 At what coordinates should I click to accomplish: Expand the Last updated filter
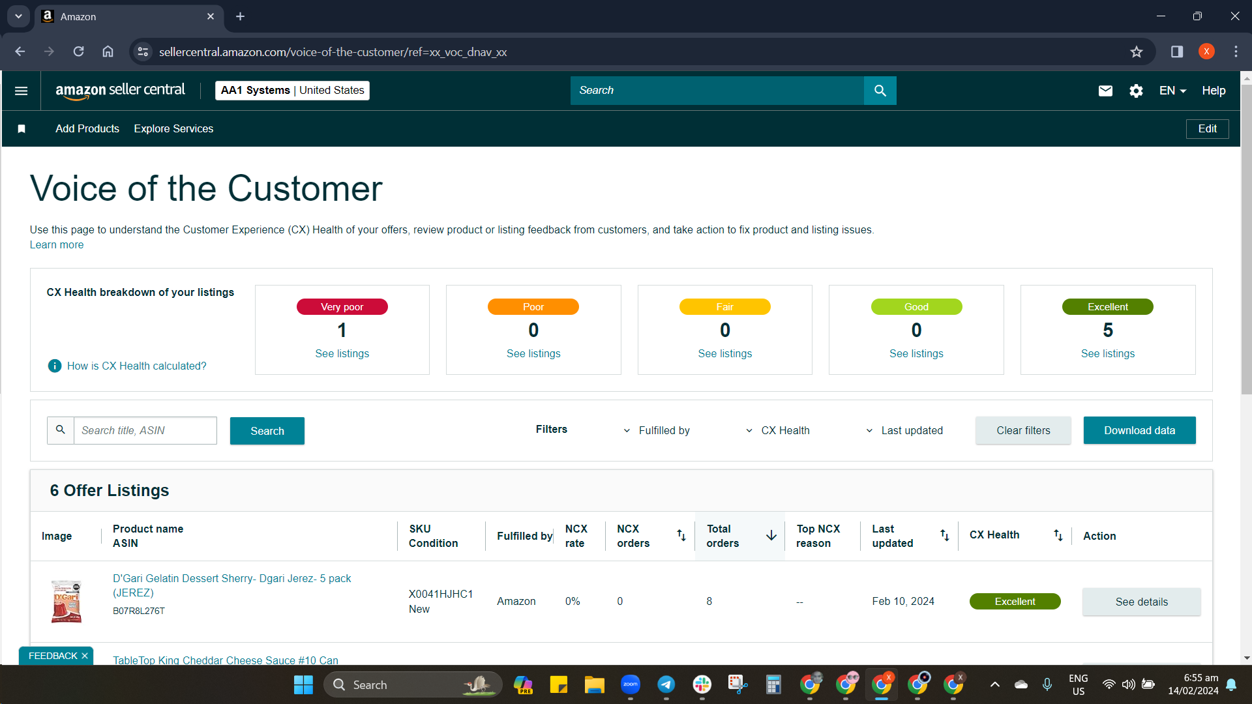point(904,430)
